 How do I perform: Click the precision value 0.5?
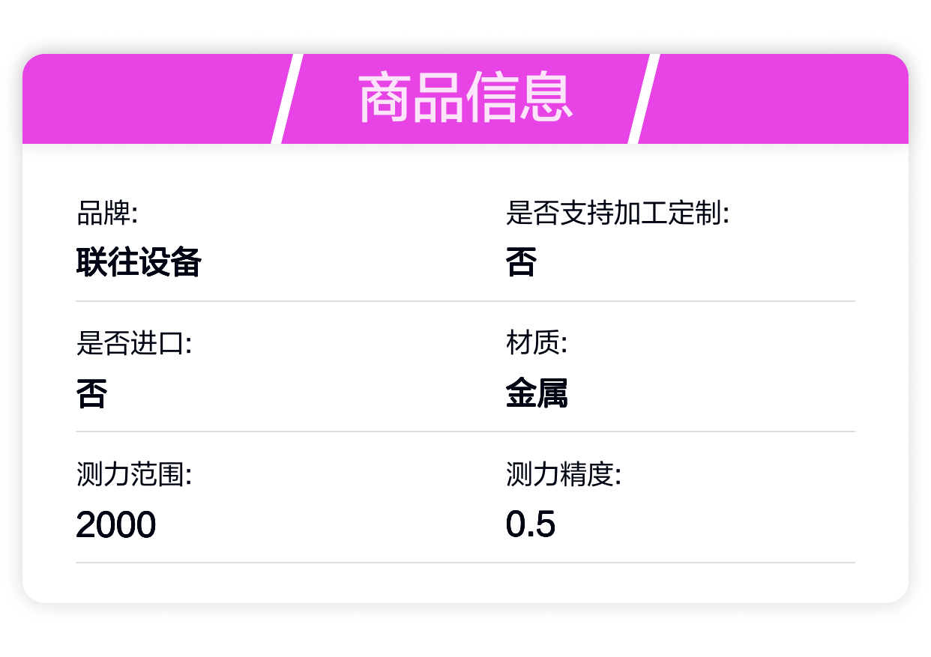[531, 524]
